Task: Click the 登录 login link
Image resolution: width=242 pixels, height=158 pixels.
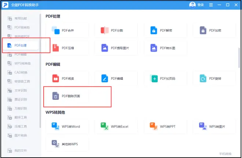Action: [x=201, y=5]
